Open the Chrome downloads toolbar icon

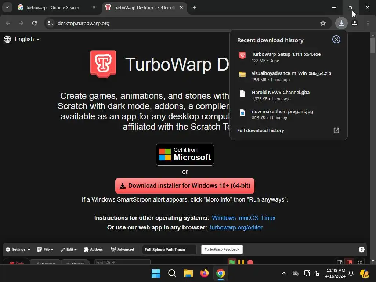point(341,23)
